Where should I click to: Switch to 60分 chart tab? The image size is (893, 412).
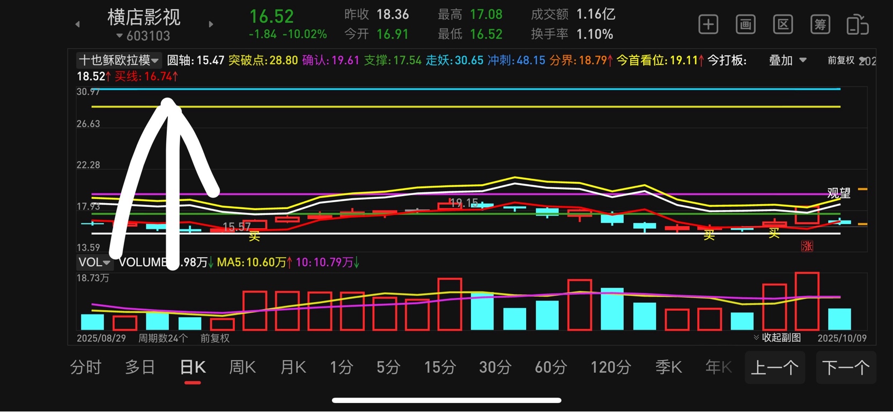tap(551, 368)
